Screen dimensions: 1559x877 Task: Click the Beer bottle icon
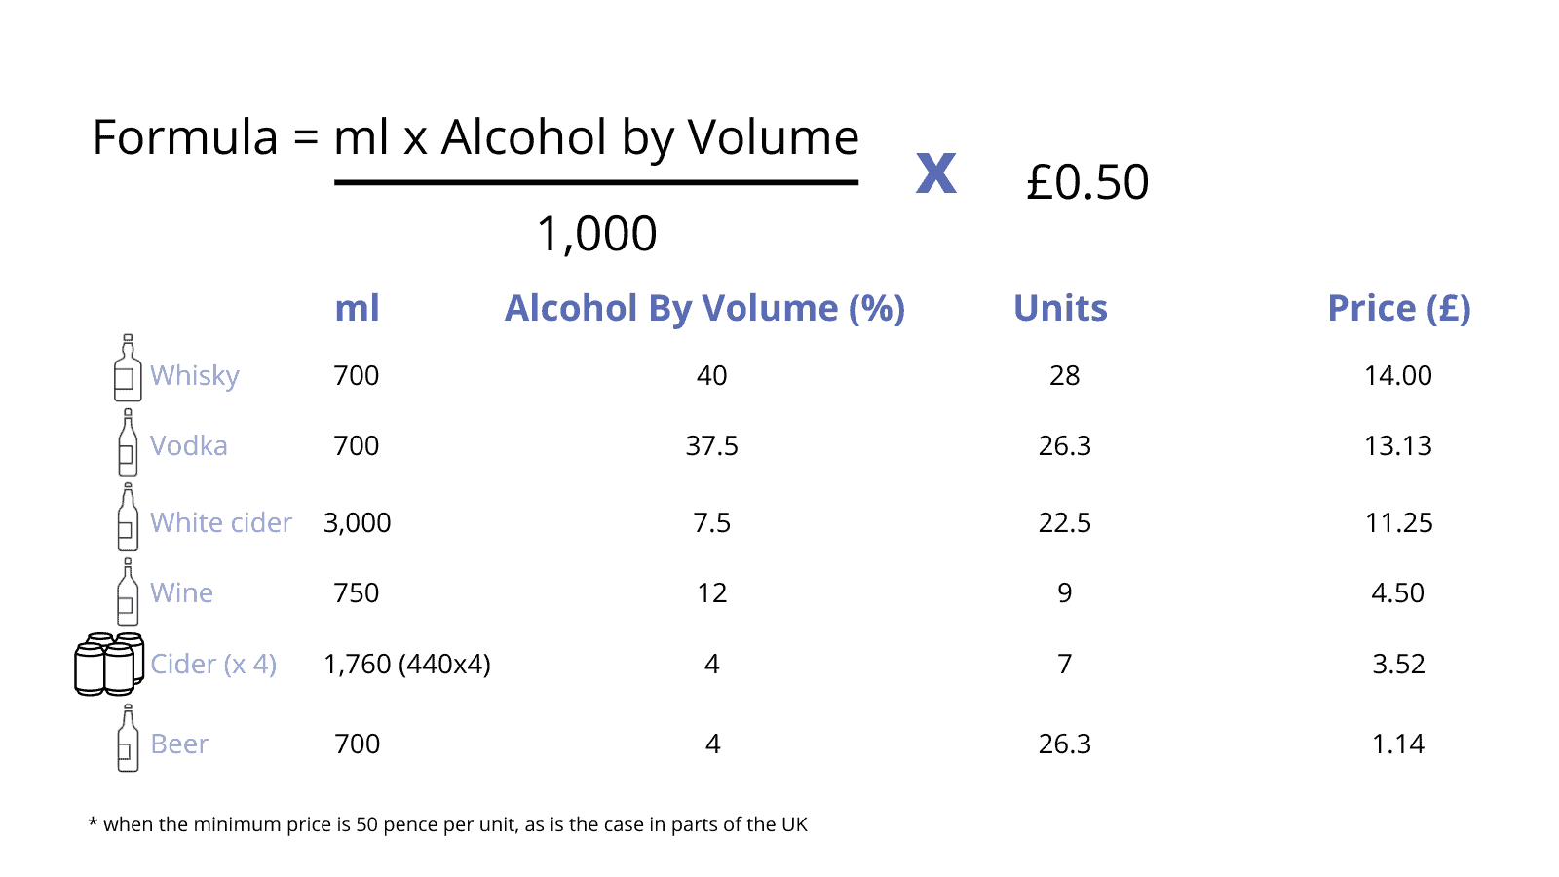tap(128, 740)
